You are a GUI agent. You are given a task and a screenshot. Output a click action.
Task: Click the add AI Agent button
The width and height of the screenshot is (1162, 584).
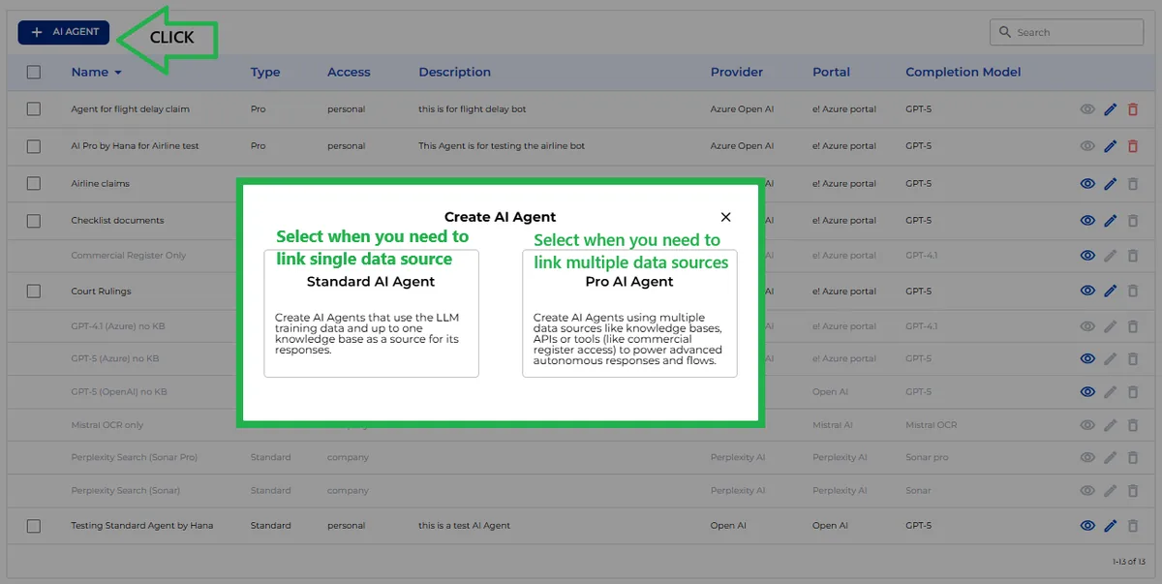[x=64, y=32]
